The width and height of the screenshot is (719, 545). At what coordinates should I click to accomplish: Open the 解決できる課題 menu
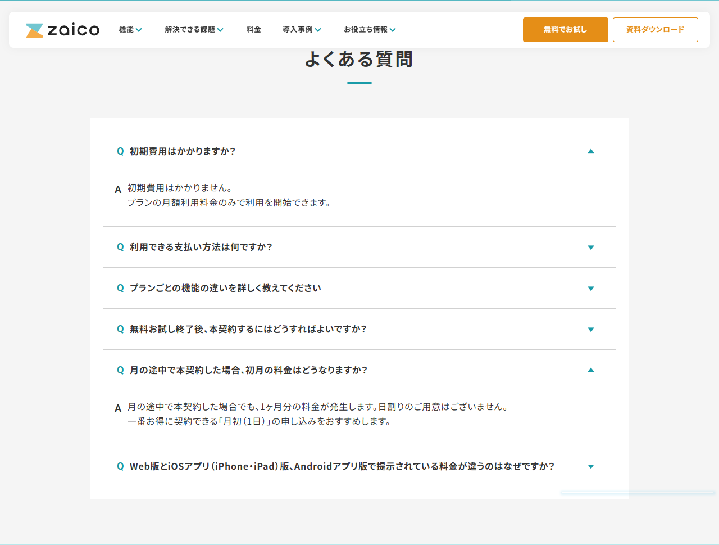pyautogui.click(x=194, y=30)
